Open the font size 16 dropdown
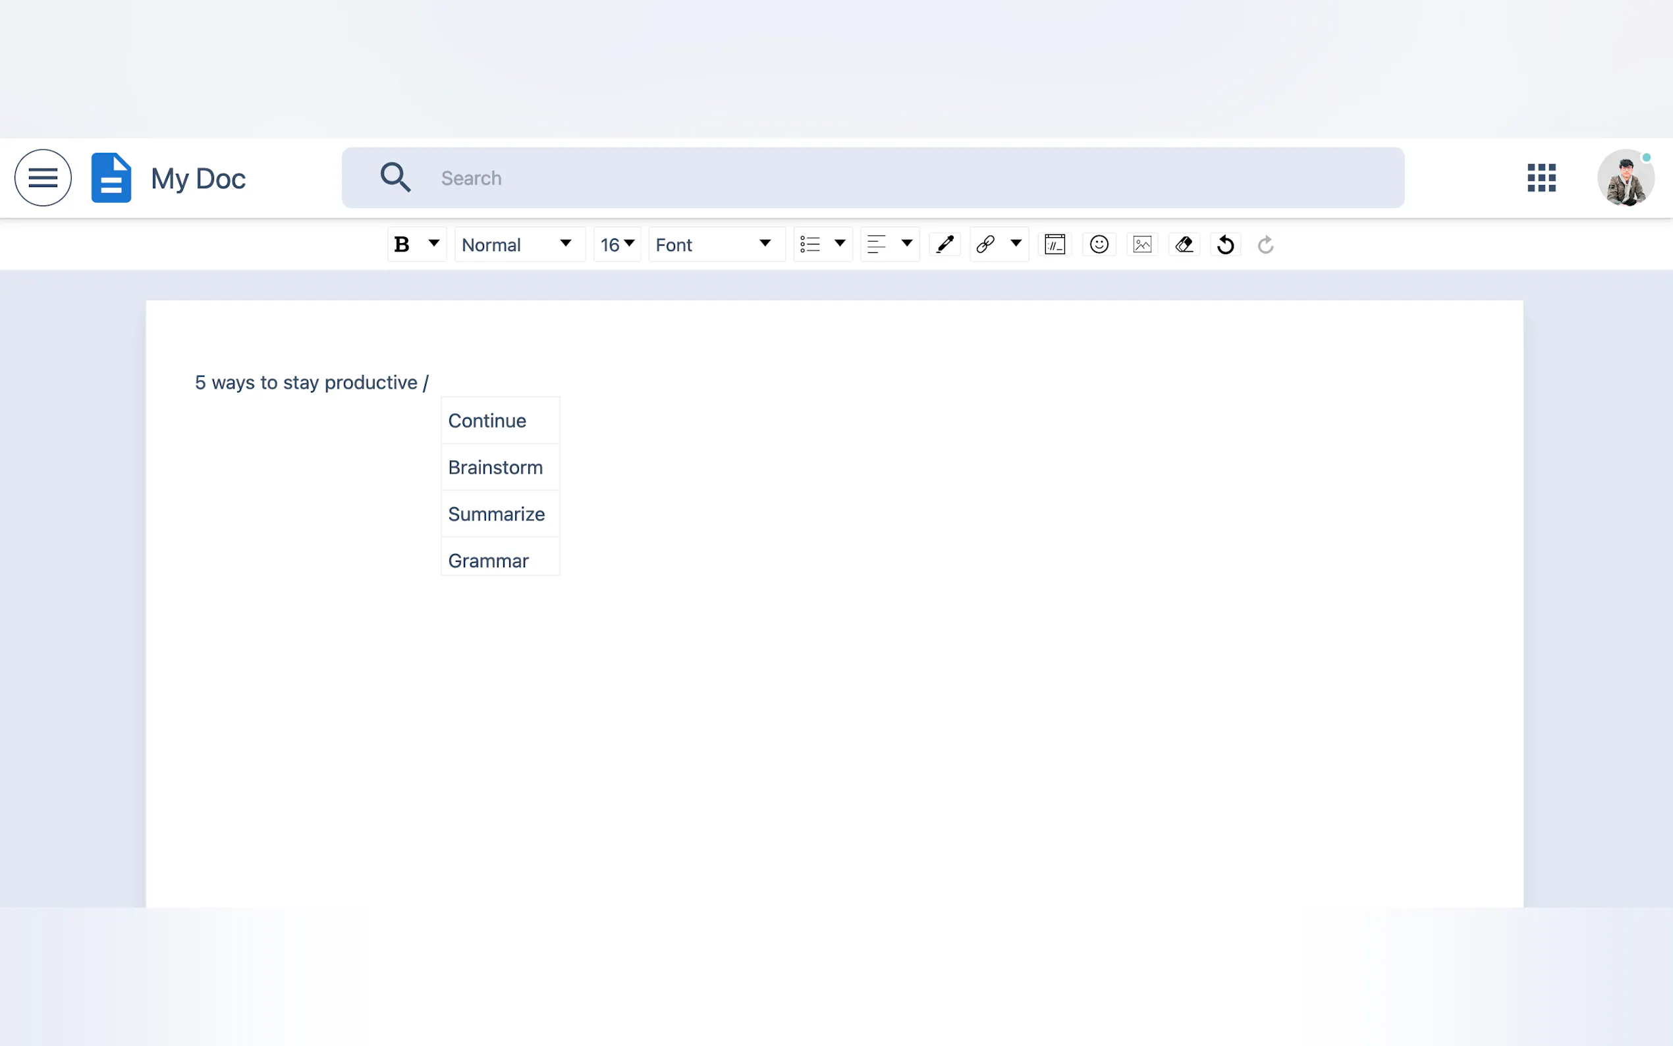 point(617,244)
